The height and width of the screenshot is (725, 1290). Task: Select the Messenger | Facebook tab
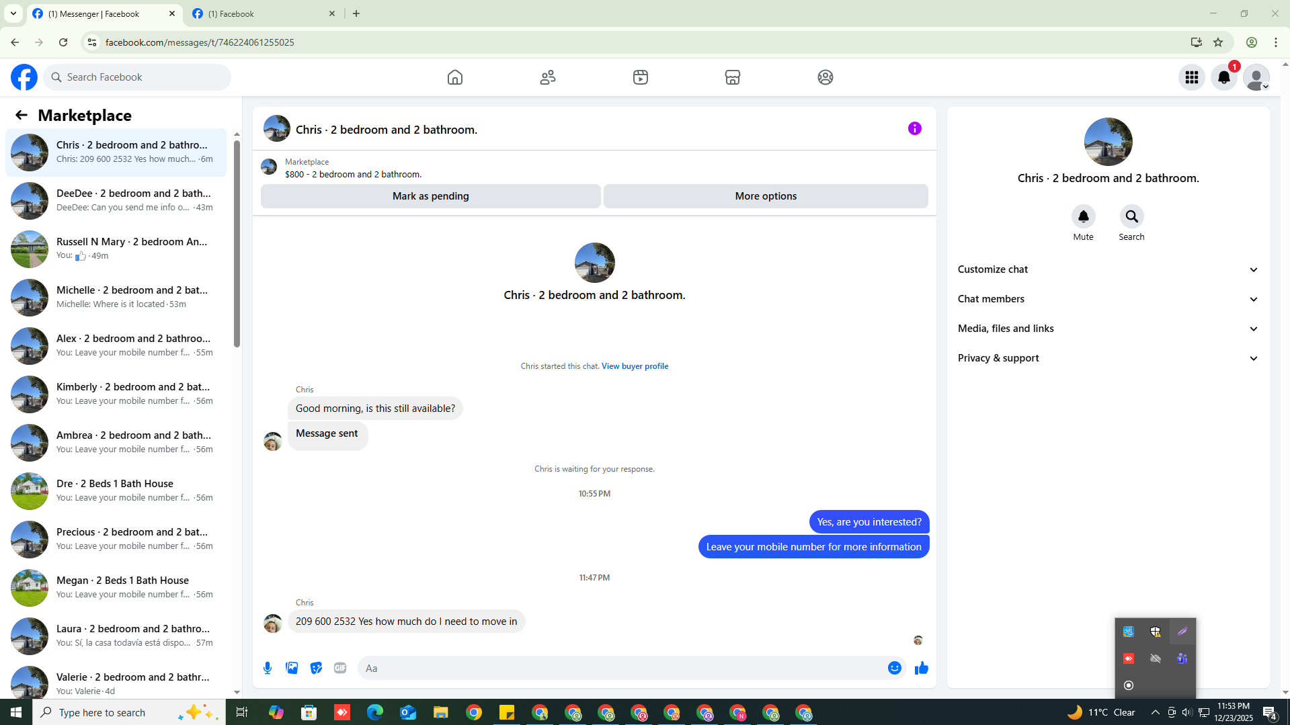[104, 13]
